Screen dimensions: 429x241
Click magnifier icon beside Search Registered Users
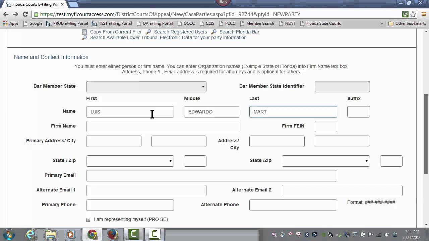[x=148, y=32]
